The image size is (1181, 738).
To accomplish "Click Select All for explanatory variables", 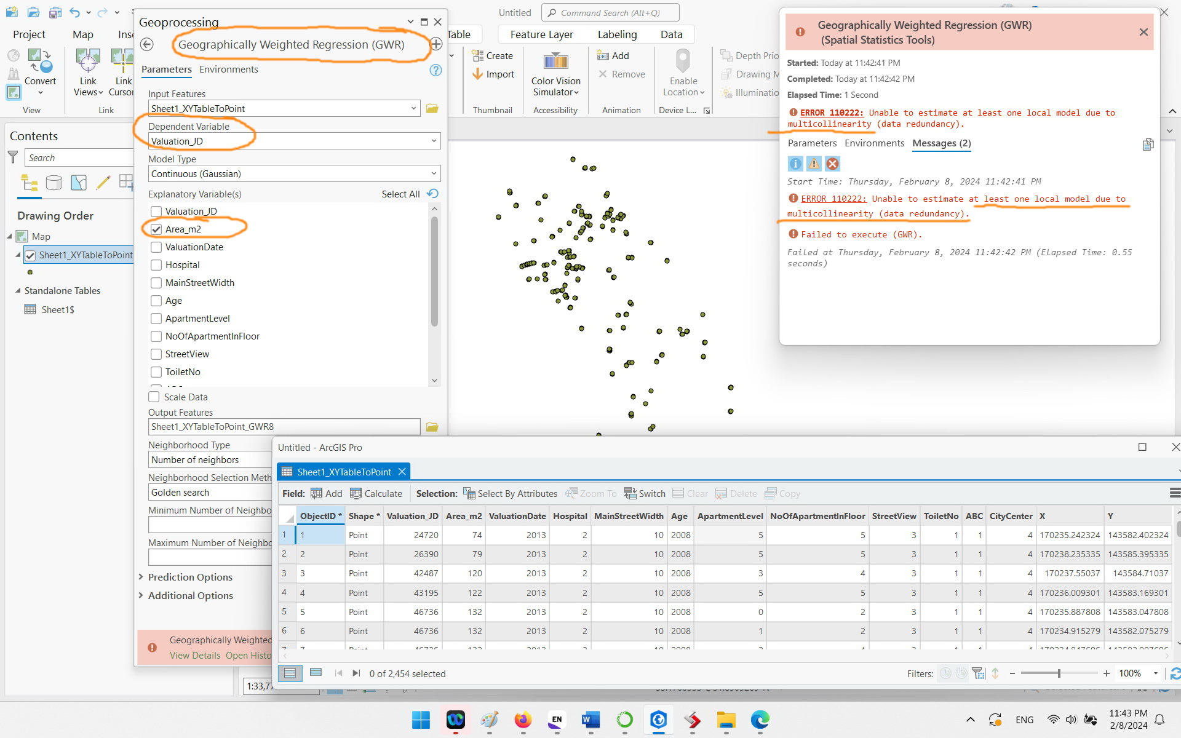I will 400,194.
